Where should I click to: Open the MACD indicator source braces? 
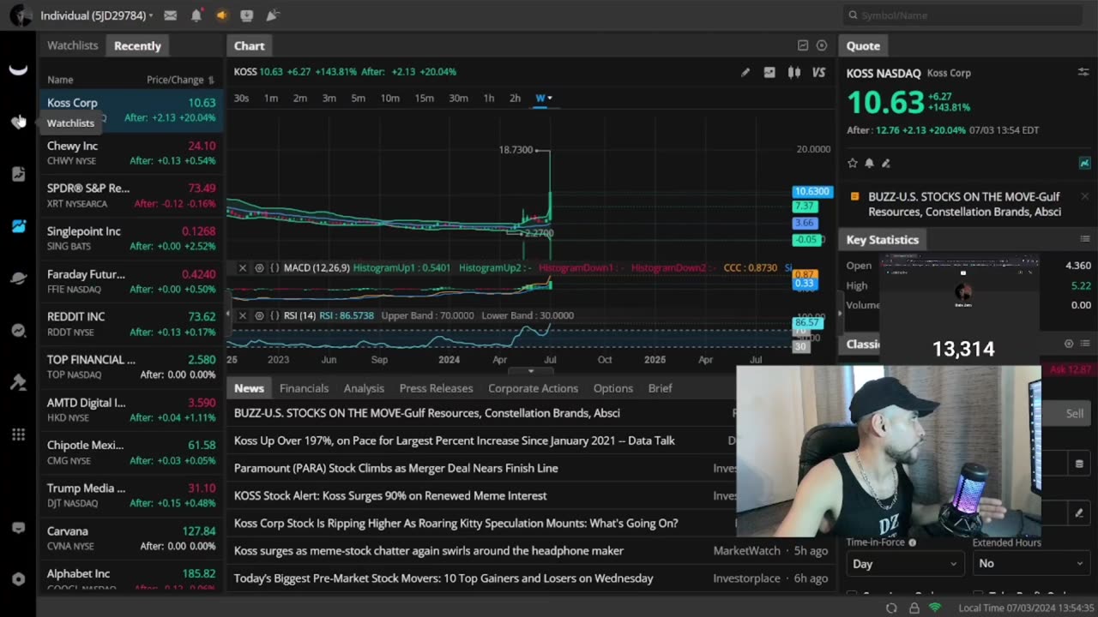[x=274, y=268]
